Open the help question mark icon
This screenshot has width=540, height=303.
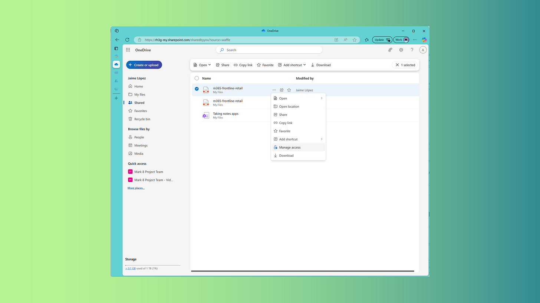click(x=412, y=50)
